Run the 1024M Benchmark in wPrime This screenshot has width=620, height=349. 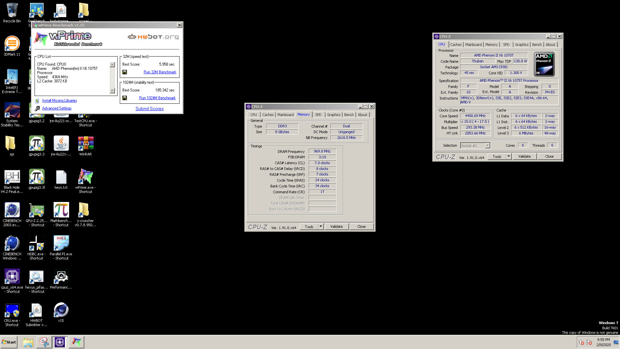click(x=157, y=98)
